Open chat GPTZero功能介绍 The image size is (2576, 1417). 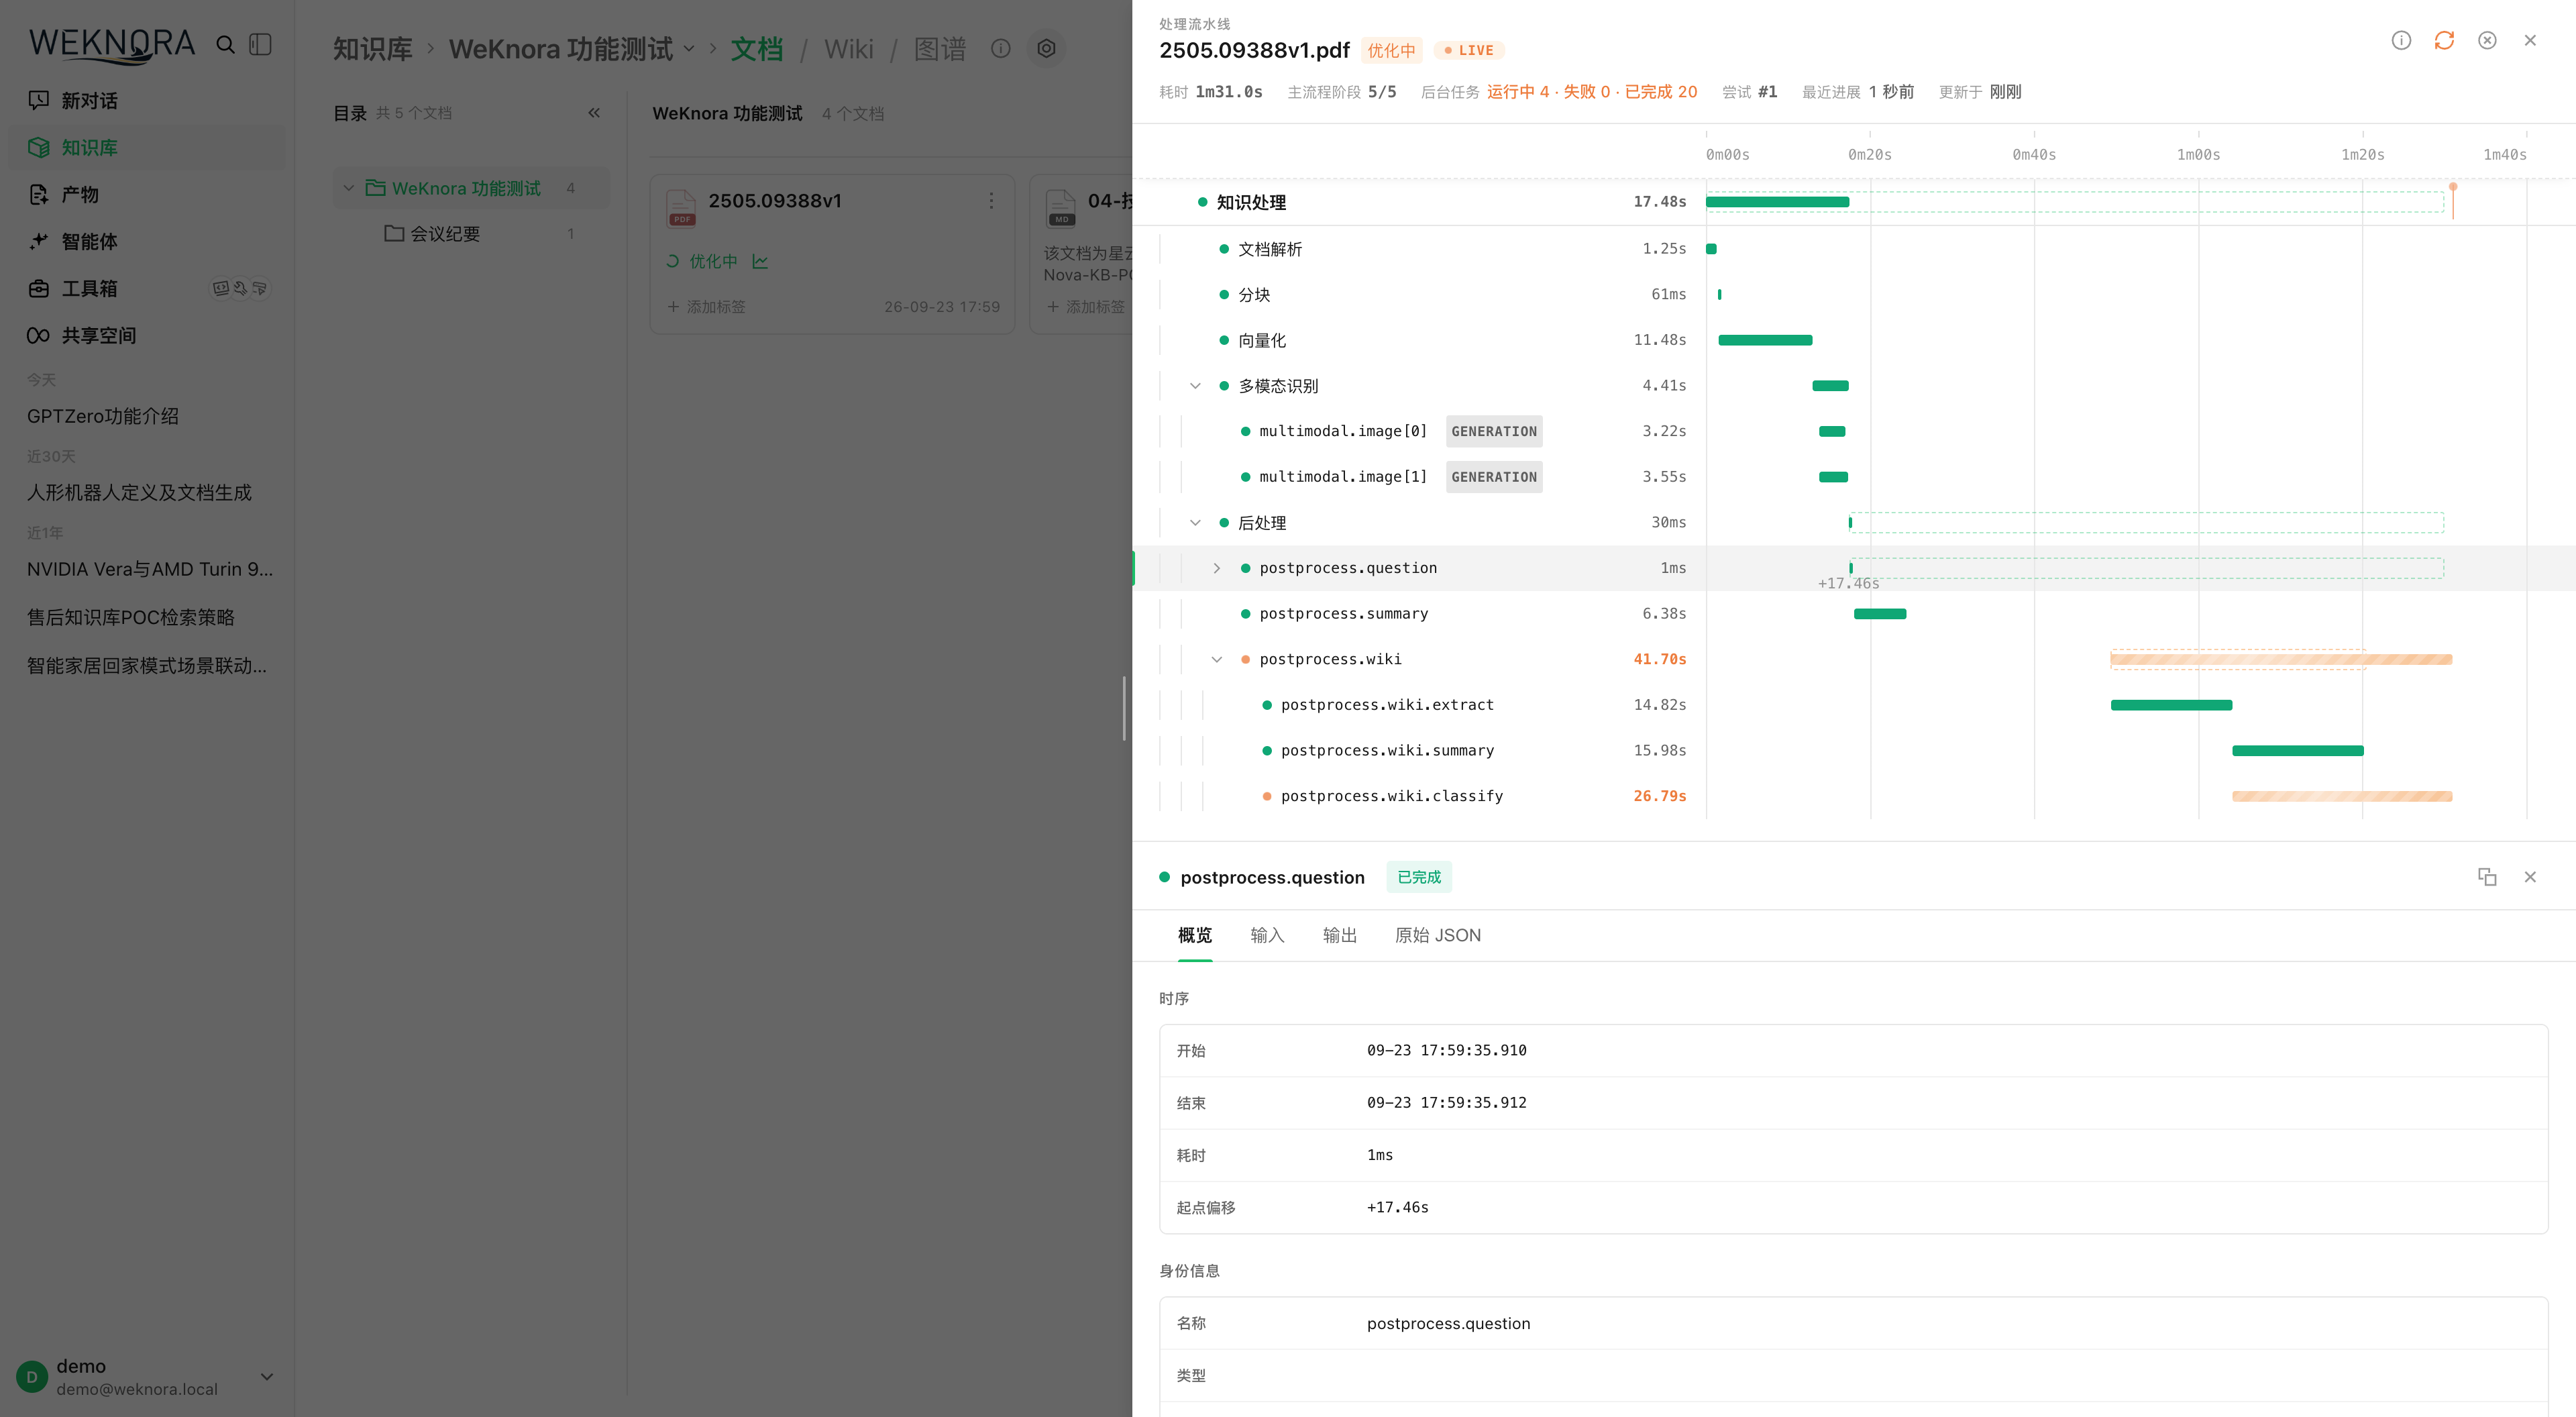click(x=103, y=416)
